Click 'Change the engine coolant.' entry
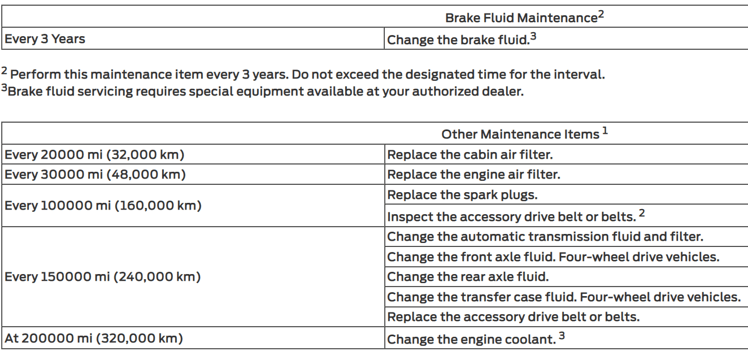Image resolution: width=748 pixels, height=356 pixels. [x=476, y=339]
